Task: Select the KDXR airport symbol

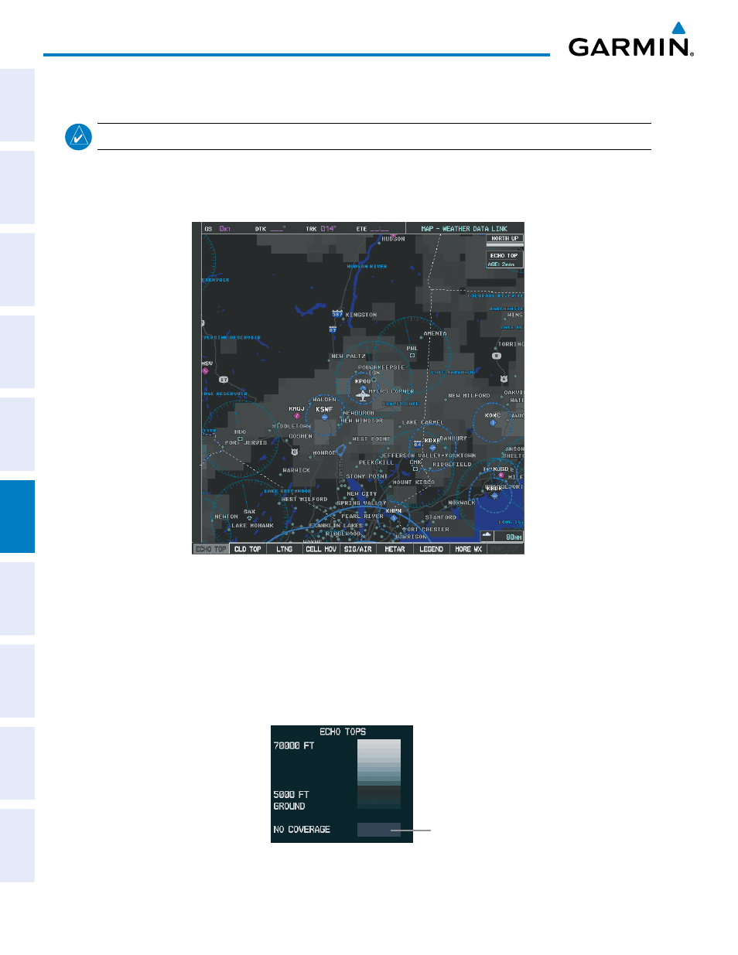Action: (432, 448)
